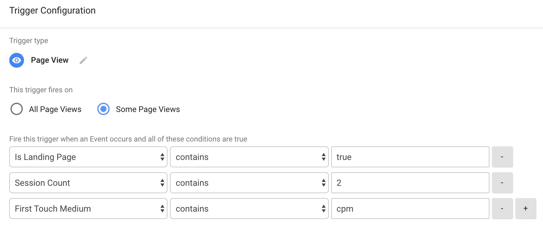This screenshot has height=227, width=543.
Task: Click the value field containing 2
Action: point(410,183)
